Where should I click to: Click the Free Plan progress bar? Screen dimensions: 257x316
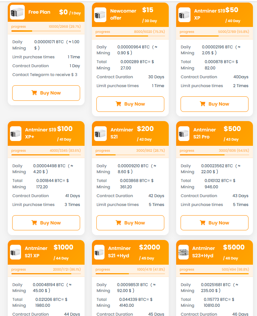[x=46, y=31]
